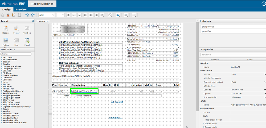Collapse the Insert panel arrow
The width and height of the screenshot is (266, 128).
click(x=33, y=21)
